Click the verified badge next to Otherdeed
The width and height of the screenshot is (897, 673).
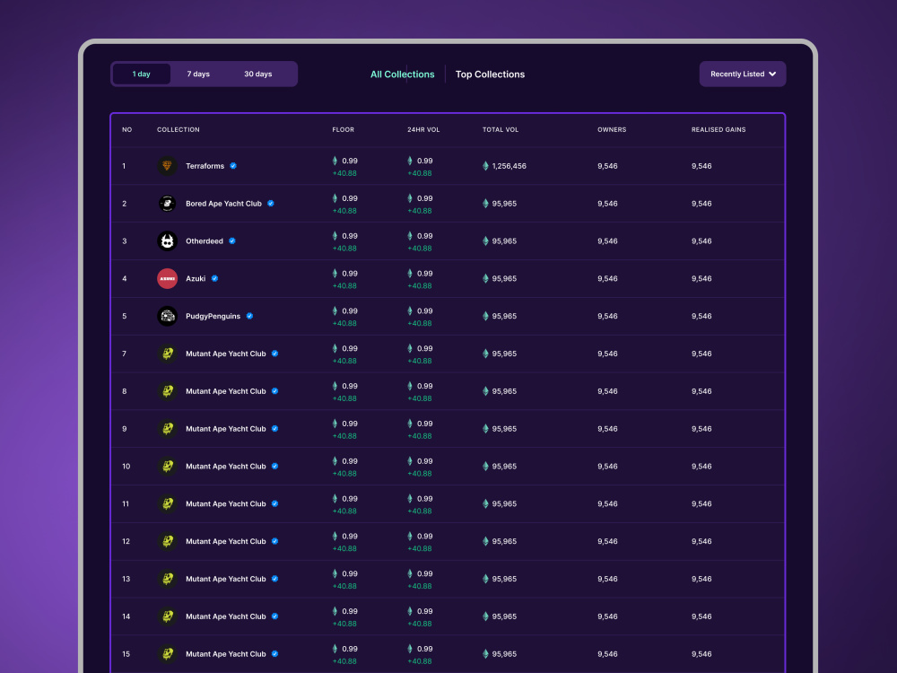[231, 240]
